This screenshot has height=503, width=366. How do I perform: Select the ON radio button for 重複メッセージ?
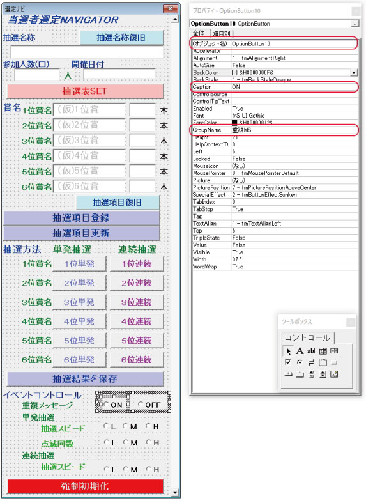pyautogui.click(x=113, y=405)
